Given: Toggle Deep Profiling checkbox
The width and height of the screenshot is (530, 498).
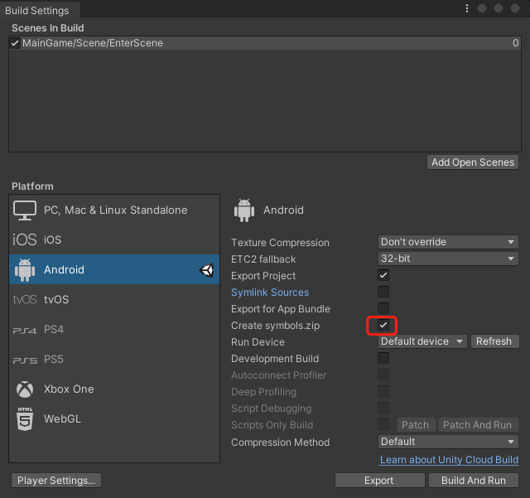Looking at the screenshot, I should point(383,391).
